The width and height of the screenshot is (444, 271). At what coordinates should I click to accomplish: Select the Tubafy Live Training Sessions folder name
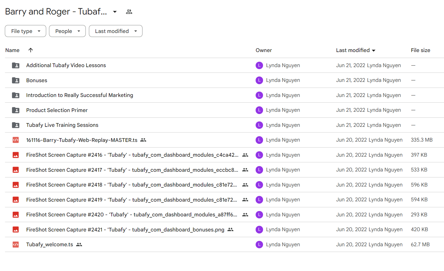[62, 125]
